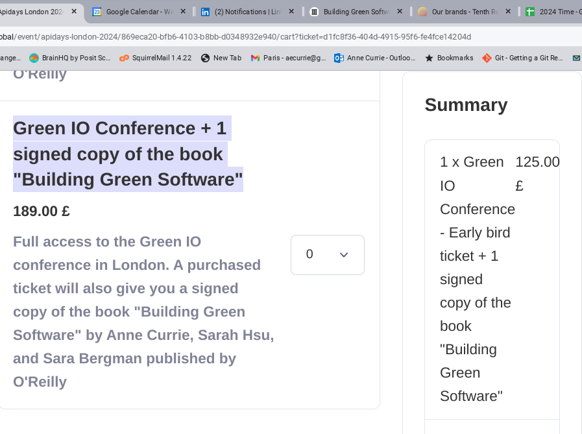Close the Building Green Software tab

pos(400,12)
